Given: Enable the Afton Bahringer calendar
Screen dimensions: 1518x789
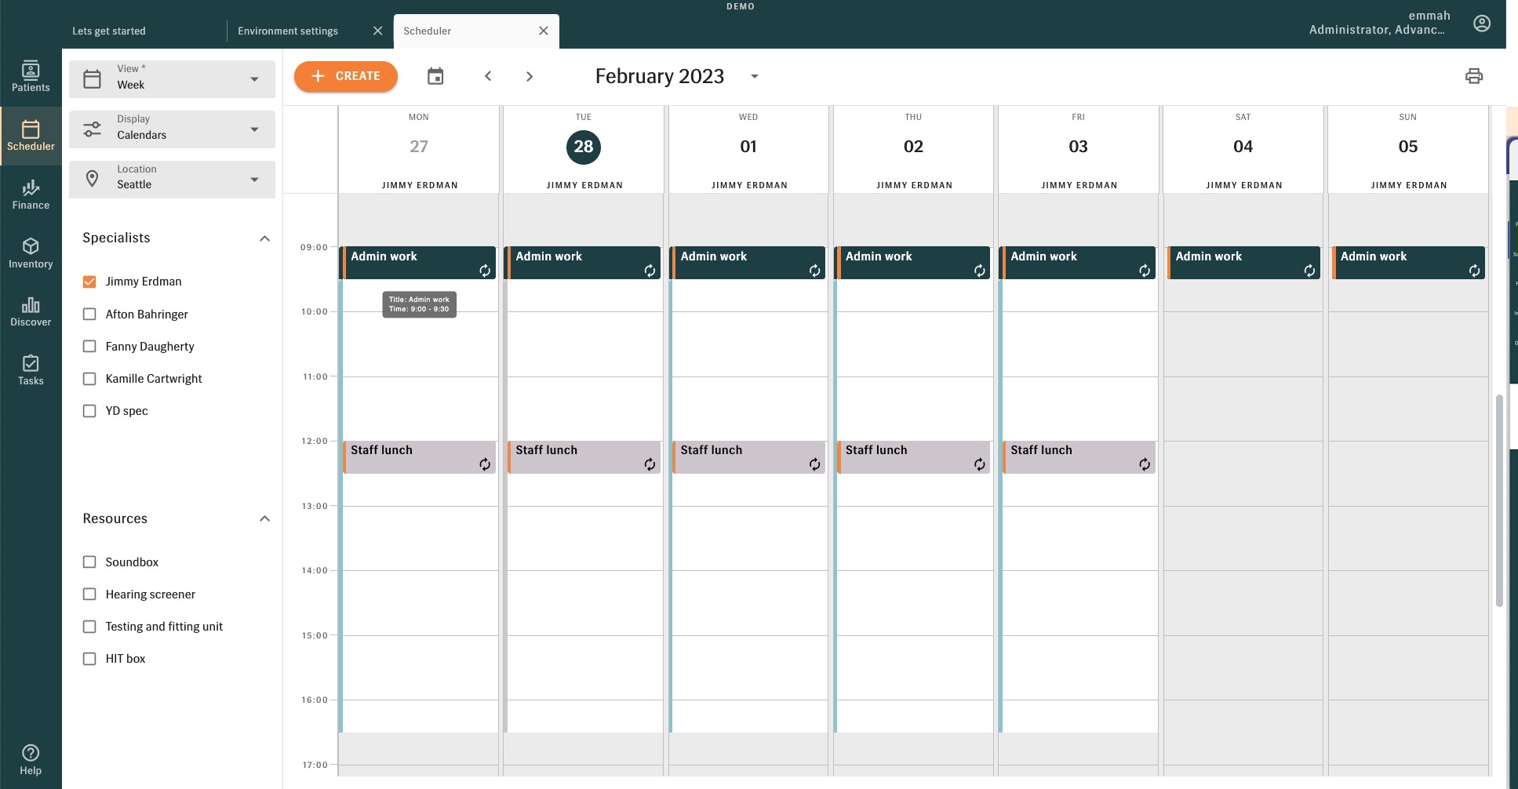Looking at the screenshot, I should click(89, 314).
